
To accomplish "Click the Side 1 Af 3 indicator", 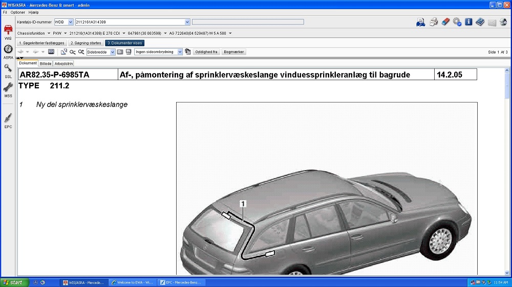I will tap(498, 52).
